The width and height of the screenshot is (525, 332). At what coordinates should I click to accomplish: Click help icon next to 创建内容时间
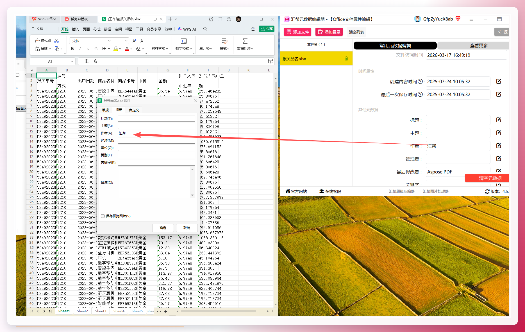[420, 82]
